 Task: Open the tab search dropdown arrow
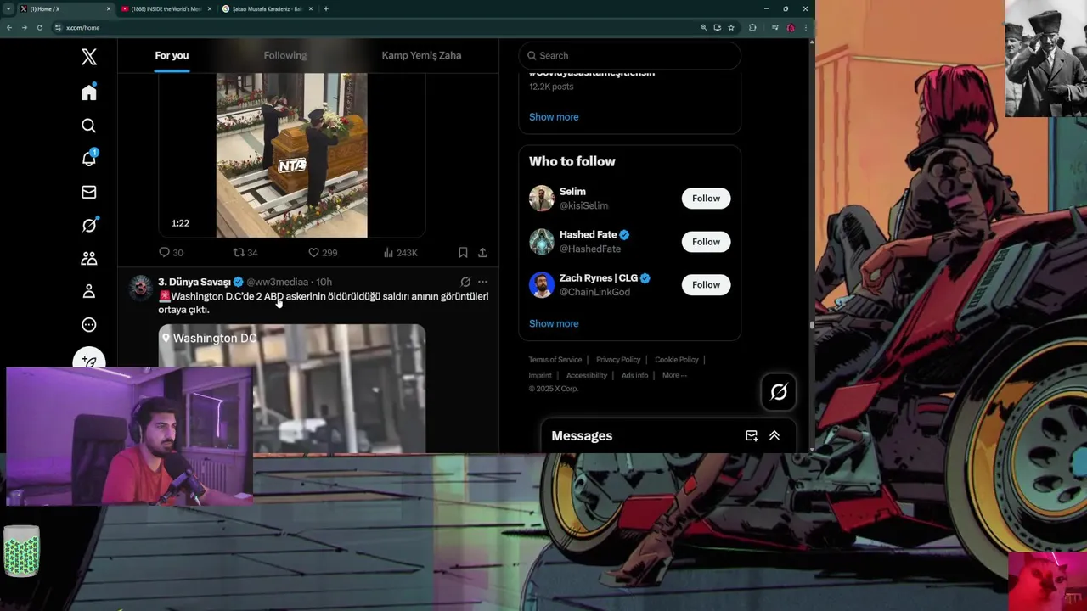click(x=8, y=8)
